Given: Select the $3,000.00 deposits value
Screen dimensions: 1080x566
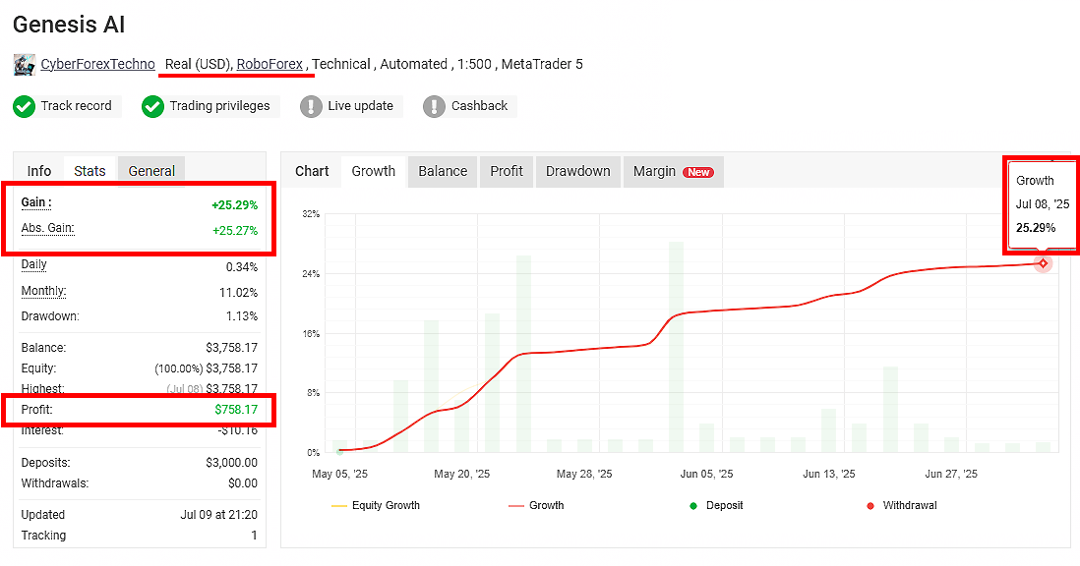Looking at the screenshot, I should (231, 462).
